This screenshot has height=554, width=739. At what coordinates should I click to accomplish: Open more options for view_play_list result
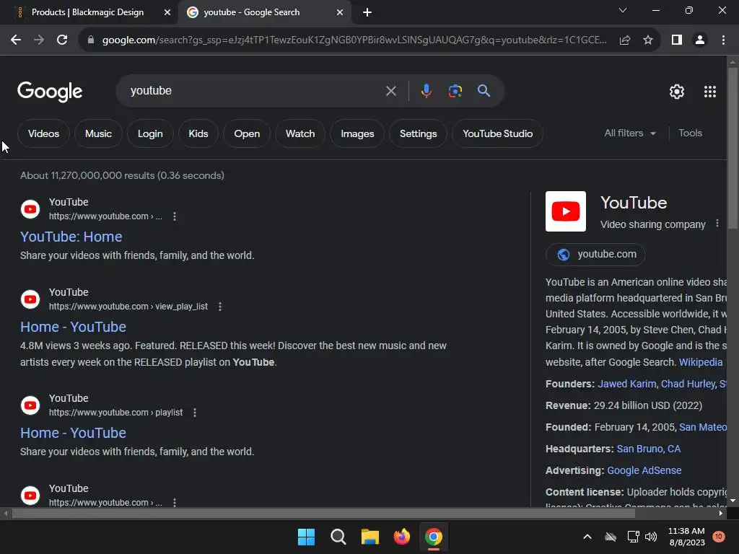click(219, 307)
